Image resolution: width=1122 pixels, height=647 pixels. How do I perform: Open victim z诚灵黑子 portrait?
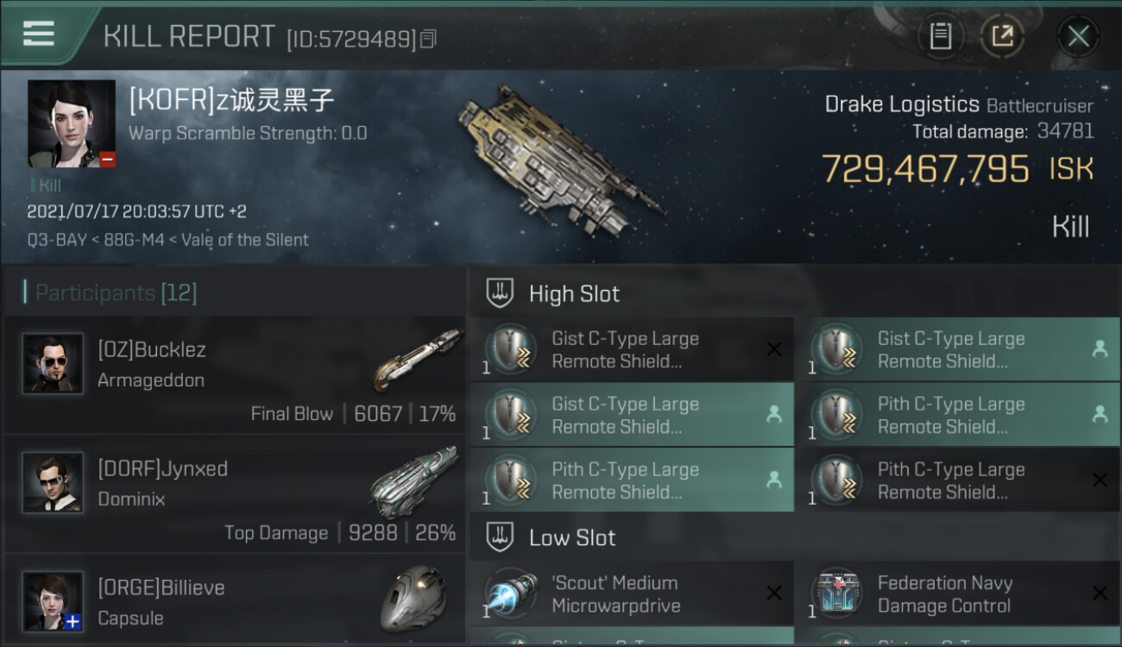(x=71, y=124)
